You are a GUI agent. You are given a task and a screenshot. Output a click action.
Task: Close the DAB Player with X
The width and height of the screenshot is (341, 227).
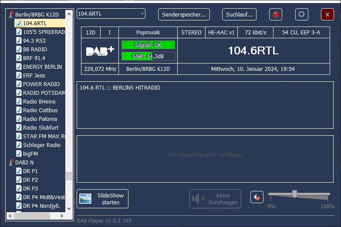click(x=327, y=14)
